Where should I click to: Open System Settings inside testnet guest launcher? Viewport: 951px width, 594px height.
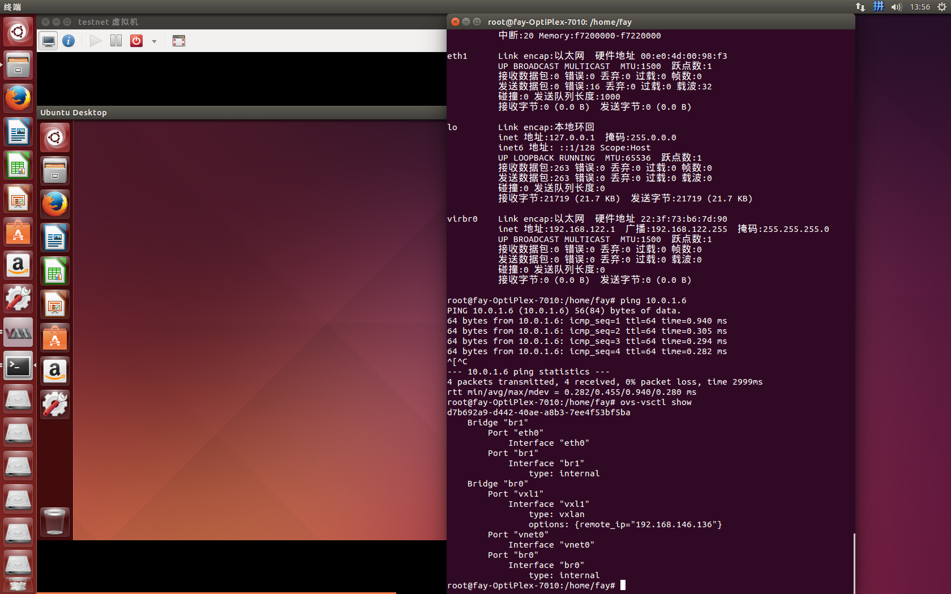click(55, 404)
